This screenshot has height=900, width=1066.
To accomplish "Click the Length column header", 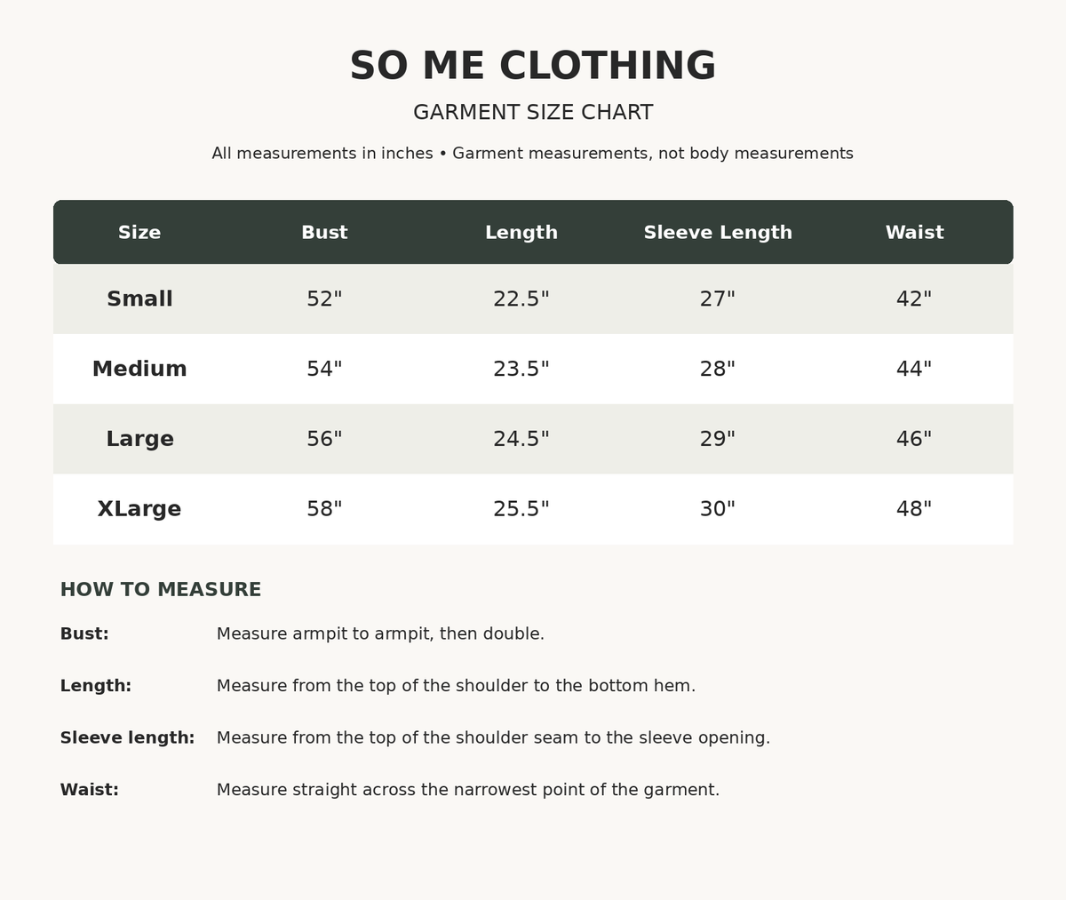I will tap(521, 233).
